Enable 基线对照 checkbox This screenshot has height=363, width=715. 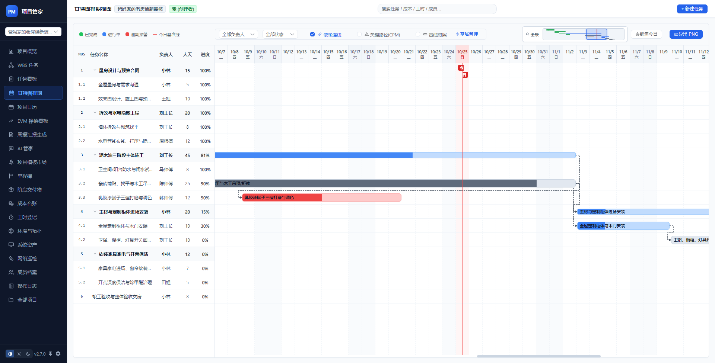pyautogui.click(x=418, y=34)
